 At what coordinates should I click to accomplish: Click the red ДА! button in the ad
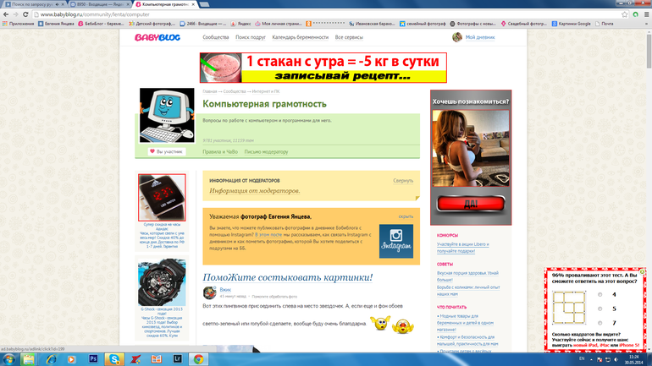tap(471, 204)
